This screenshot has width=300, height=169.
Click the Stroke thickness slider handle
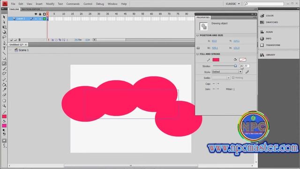(235, 66)
